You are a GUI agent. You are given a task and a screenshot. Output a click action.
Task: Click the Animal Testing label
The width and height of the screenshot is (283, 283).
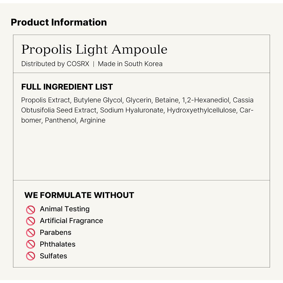pos(65,209)
